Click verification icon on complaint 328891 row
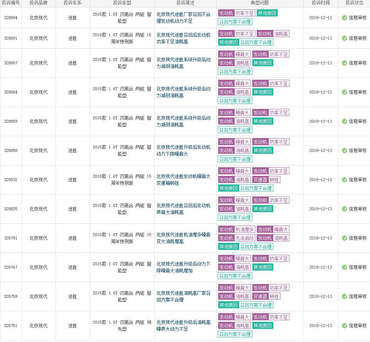Viewport: 370px width, 342px height. point(344,38)
